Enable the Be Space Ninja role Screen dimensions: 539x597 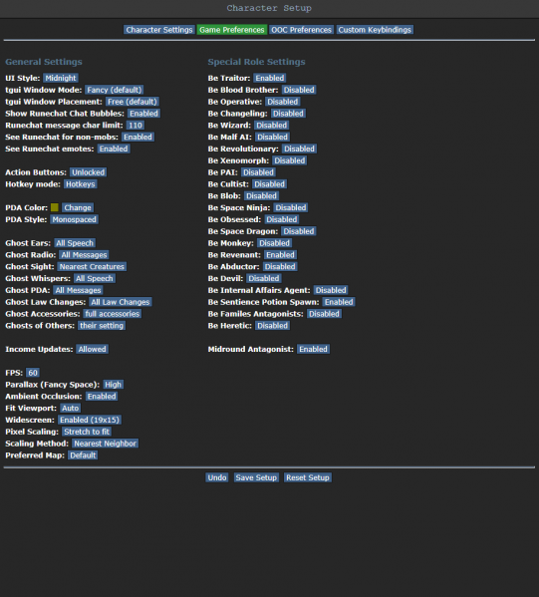pyautogui.click(x=291, y=208)
